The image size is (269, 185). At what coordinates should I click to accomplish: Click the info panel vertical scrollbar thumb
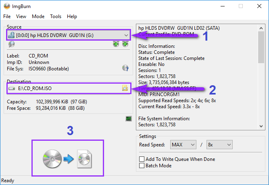[261, 47]
